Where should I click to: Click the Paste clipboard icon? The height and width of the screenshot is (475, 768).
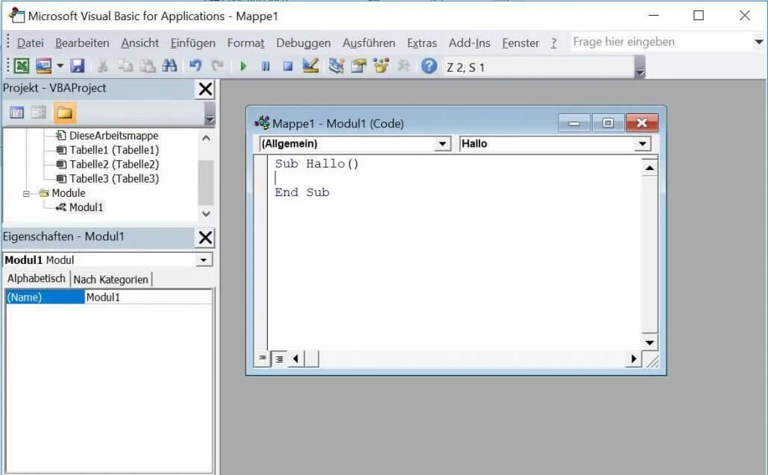[x=148, y=66]
